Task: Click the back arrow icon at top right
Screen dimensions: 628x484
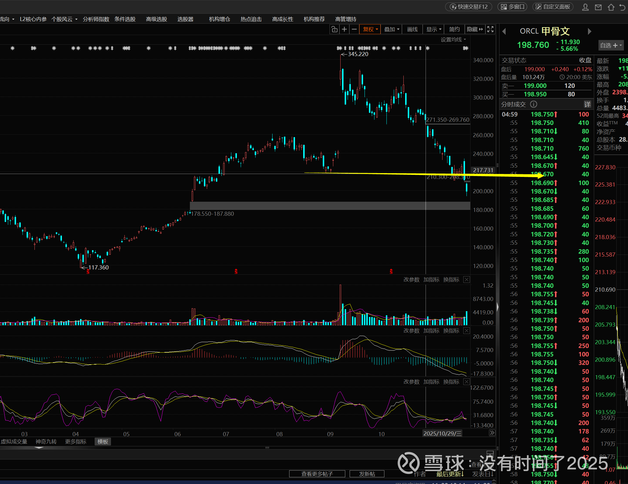Action: tap(622, 7)
